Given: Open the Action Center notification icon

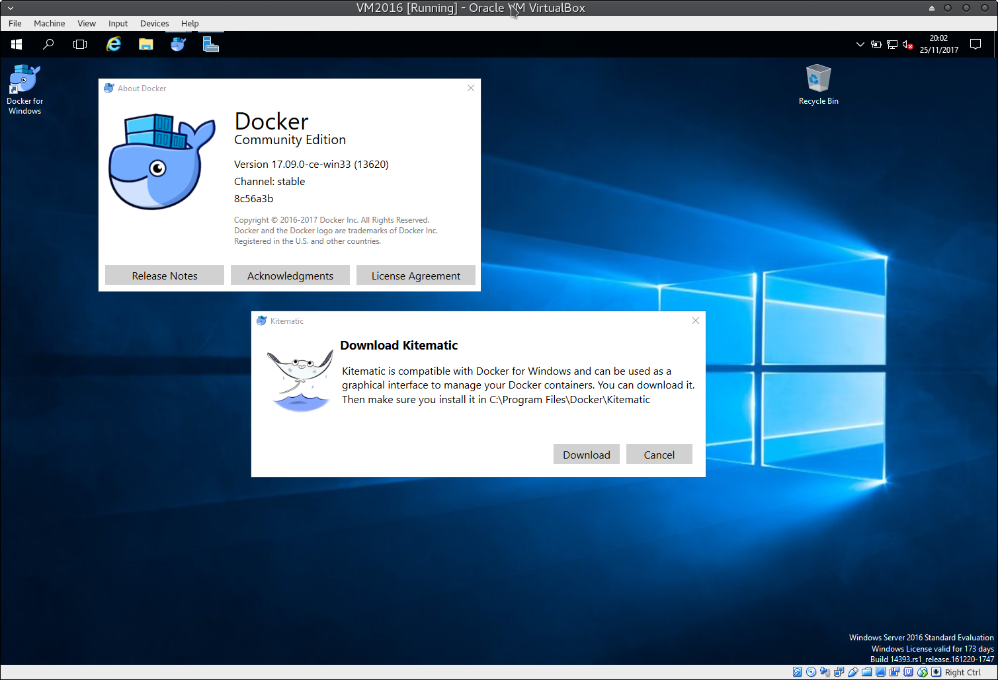Looking at the screenshot, I should (975, 44).
